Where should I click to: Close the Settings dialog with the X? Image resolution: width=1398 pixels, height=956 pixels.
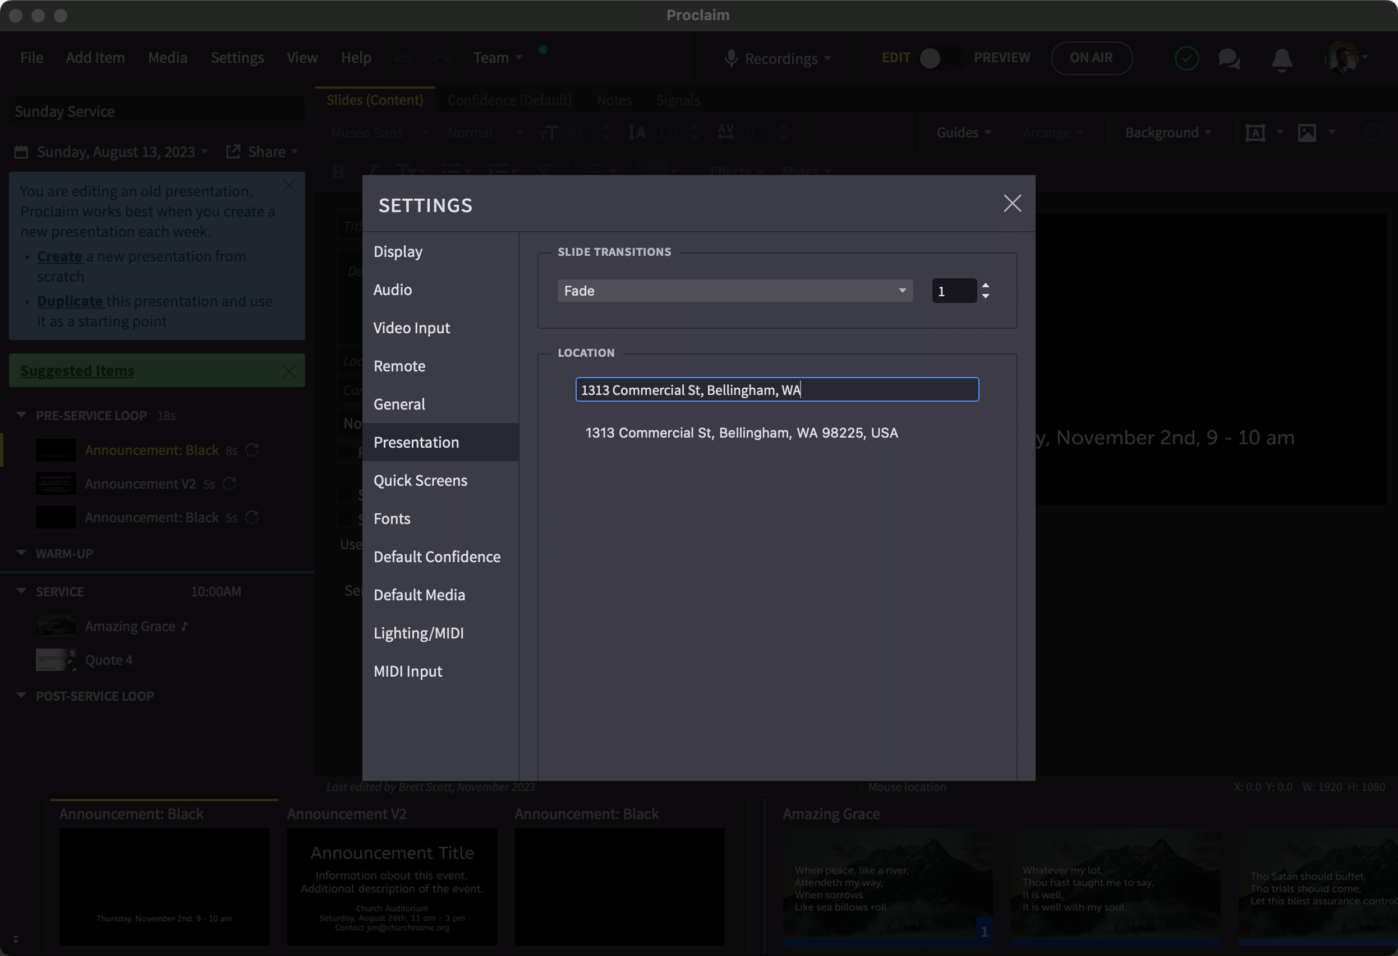coord(1013,203)
